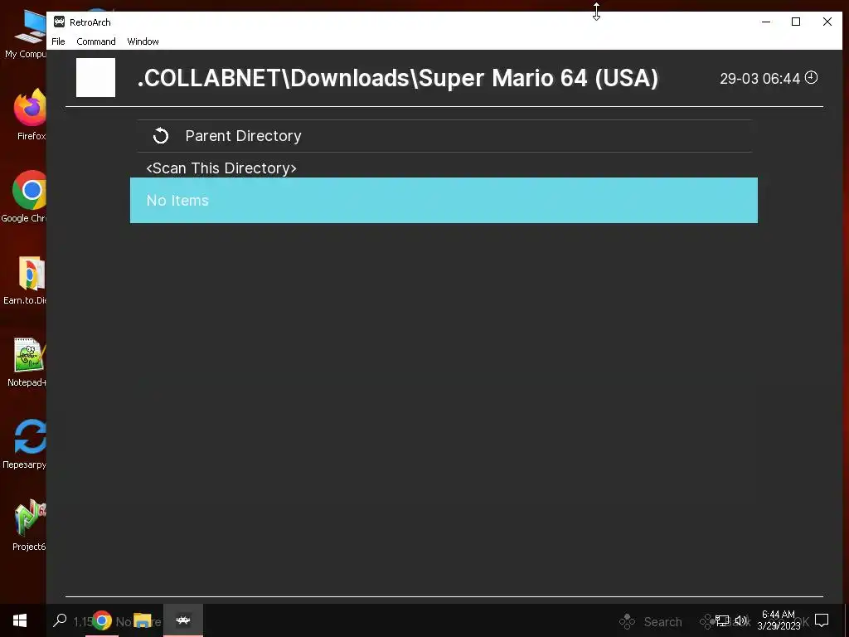Open Windows Start menu
The image size is (849, 637).
tap(20, 620)
